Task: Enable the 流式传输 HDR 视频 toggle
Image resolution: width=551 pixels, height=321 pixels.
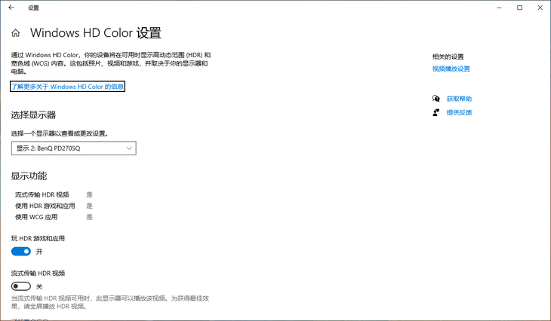Action: click(21, 286)
